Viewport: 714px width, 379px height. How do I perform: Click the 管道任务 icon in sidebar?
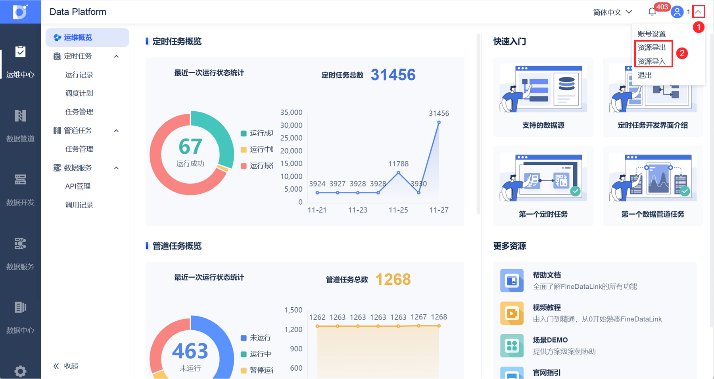click(57, 131)
